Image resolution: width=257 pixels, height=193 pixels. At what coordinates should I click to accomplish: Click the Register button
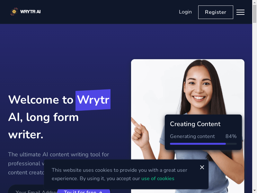tap(216, 12)
